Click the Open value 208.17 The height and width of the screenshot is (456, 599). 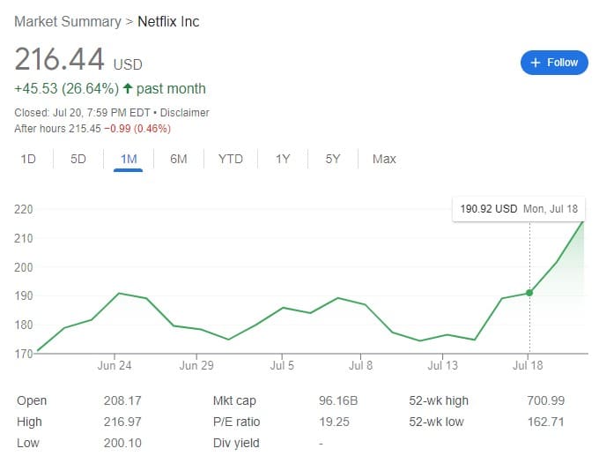click(122, 400)
